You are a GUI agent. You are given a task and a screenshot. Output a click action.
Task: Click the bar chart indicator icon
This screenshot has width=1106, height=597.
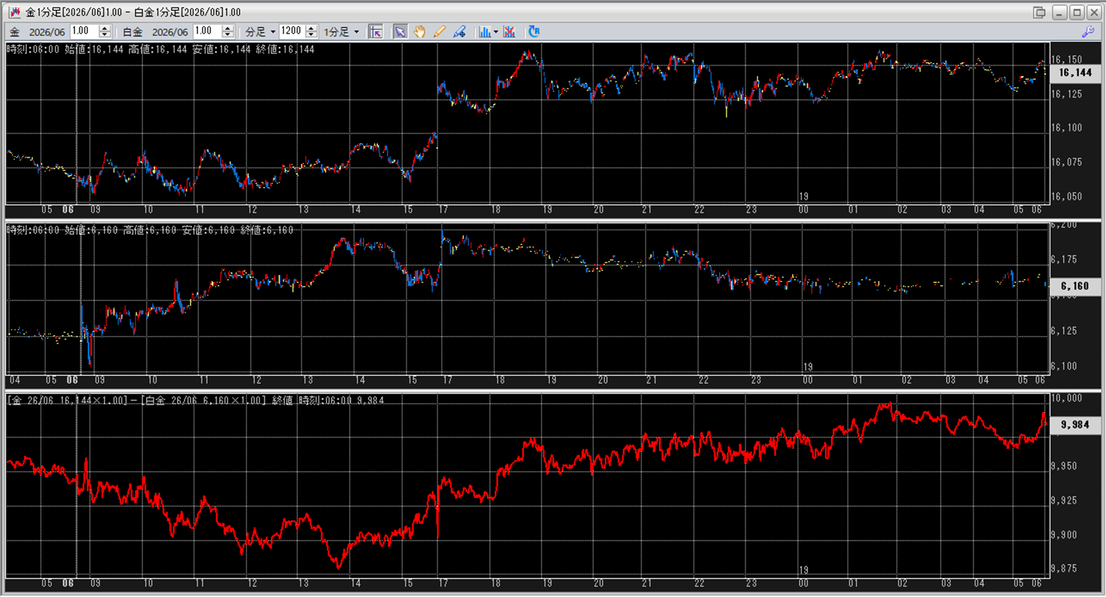484,32
